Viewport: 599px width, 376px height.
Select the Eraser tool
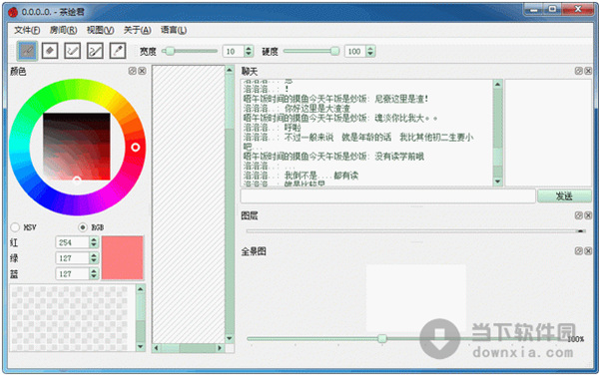coord(50,51)
